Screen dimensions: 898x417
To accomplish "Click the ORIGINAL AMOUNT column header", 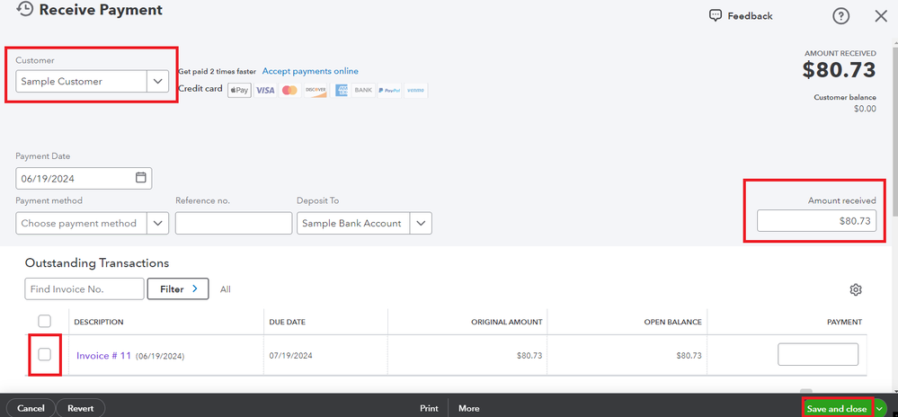I will [506, 322].
